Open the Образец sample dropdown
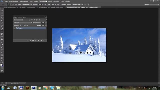 point(77,4)
